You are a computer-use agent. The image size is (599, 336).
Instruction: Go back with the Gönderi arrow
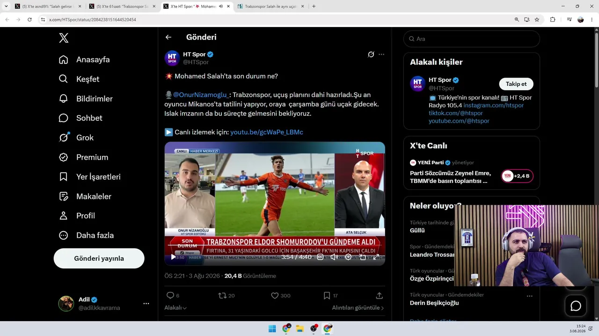click(168, 37)
